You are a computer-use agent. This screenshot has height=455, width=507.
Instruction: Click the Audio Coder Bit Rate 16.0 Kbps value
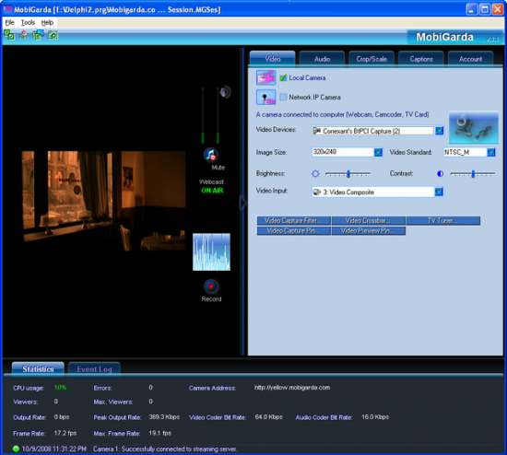click(375, 417)
